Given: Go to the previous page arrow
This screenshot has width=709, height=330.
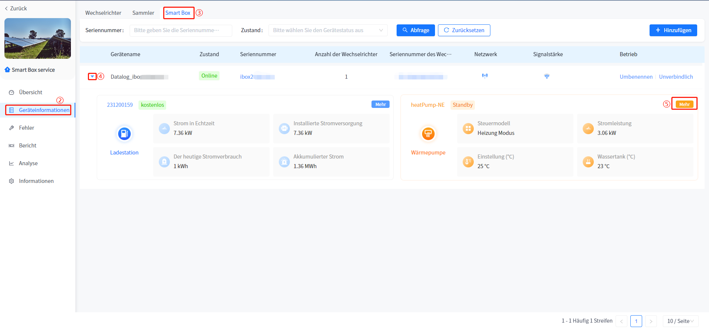Looking at the screenshot, I should (x=621, y=321).
